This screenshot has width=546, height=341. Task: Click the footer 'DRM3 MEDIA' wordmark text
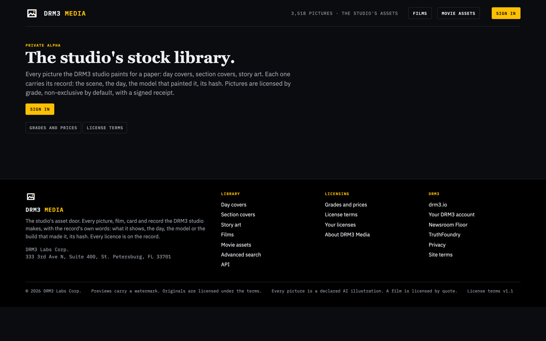pos(44,210)
